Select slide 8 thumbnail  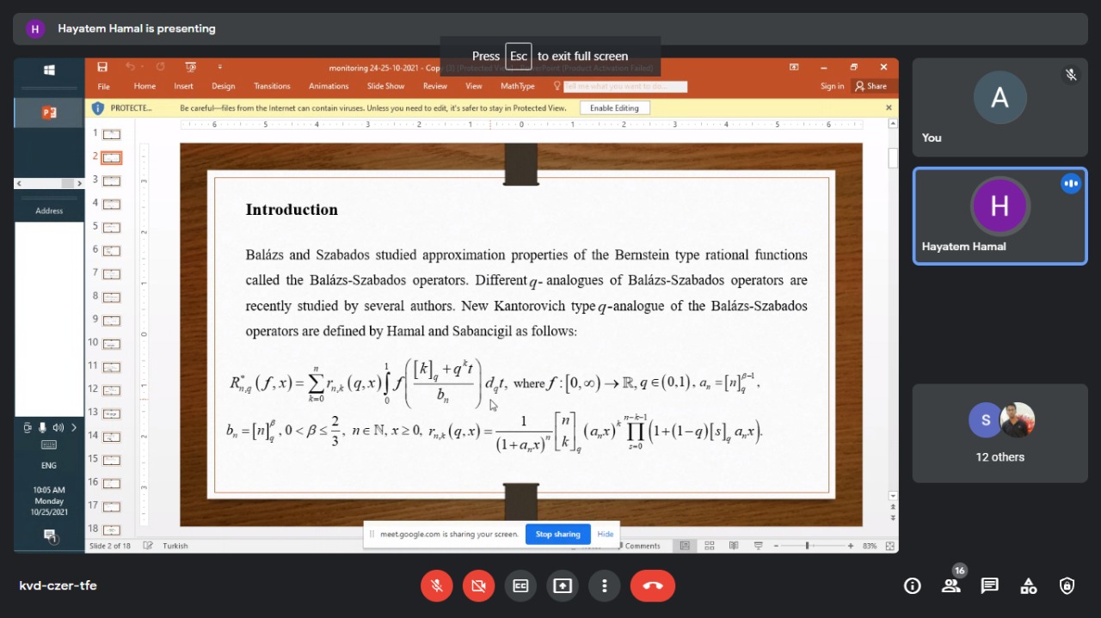(x=112, y=297)
